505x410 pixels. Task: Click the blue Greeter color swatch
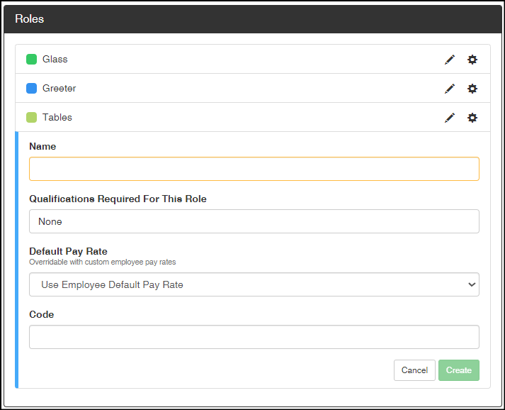[x=31, y=89]
